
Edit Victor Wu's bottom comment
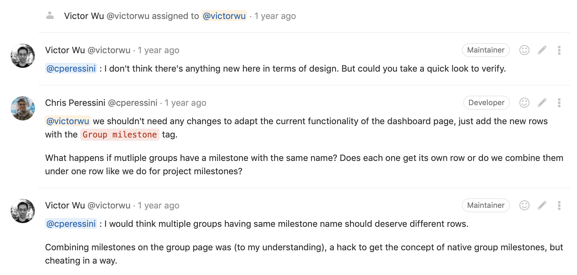[542, 205]
